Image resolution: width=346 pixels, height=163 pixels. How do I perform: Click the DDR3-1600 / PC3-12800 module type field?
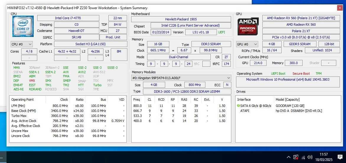click(x=187, y=92)
